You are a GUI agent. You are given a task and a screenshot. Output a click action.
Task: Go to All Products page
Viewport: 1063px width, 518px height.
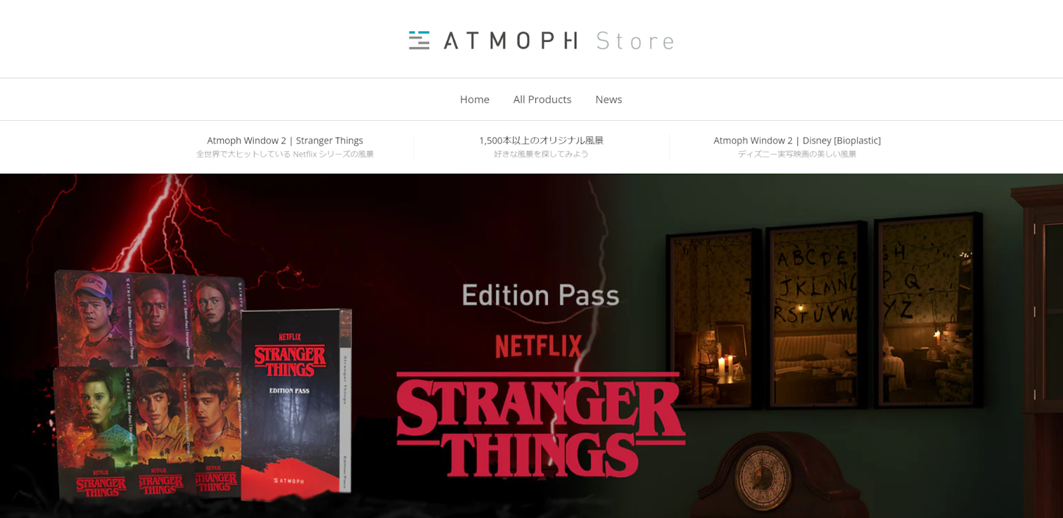pyautogui.click(x=542, y=100)
